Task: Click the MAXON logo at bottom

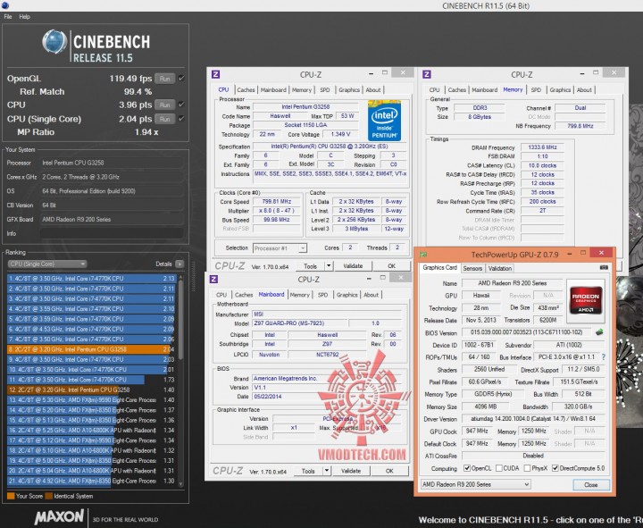Action: coord(59,516)
